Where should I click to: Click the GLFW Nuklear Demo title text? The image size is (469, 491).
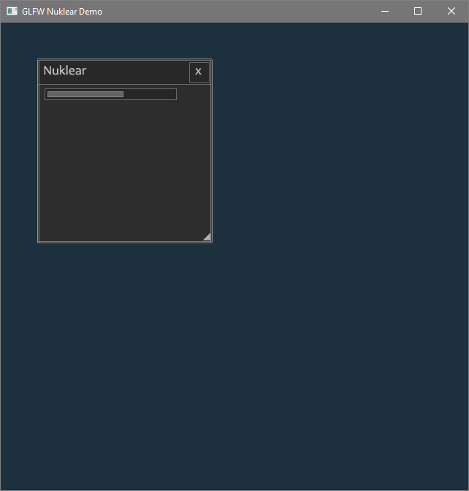pyautogui.click(x=62, y=12)
